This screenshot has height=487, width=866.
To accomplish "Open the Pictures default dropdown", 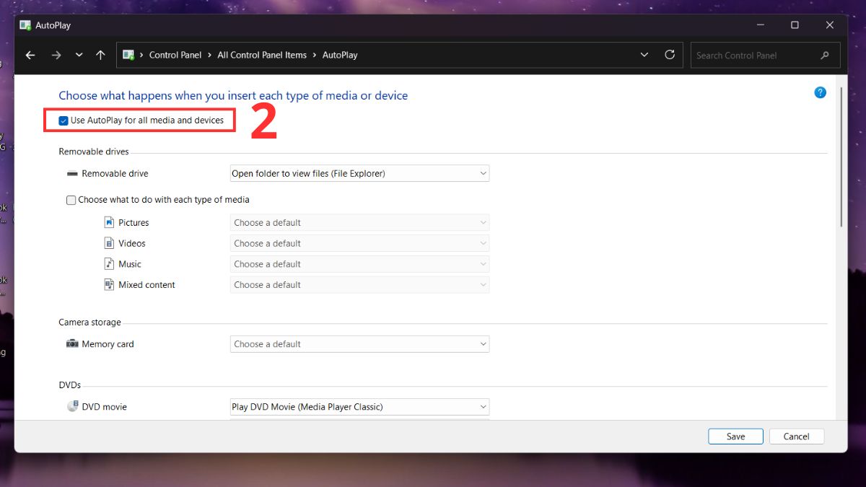I will click(x=359, y=223).
